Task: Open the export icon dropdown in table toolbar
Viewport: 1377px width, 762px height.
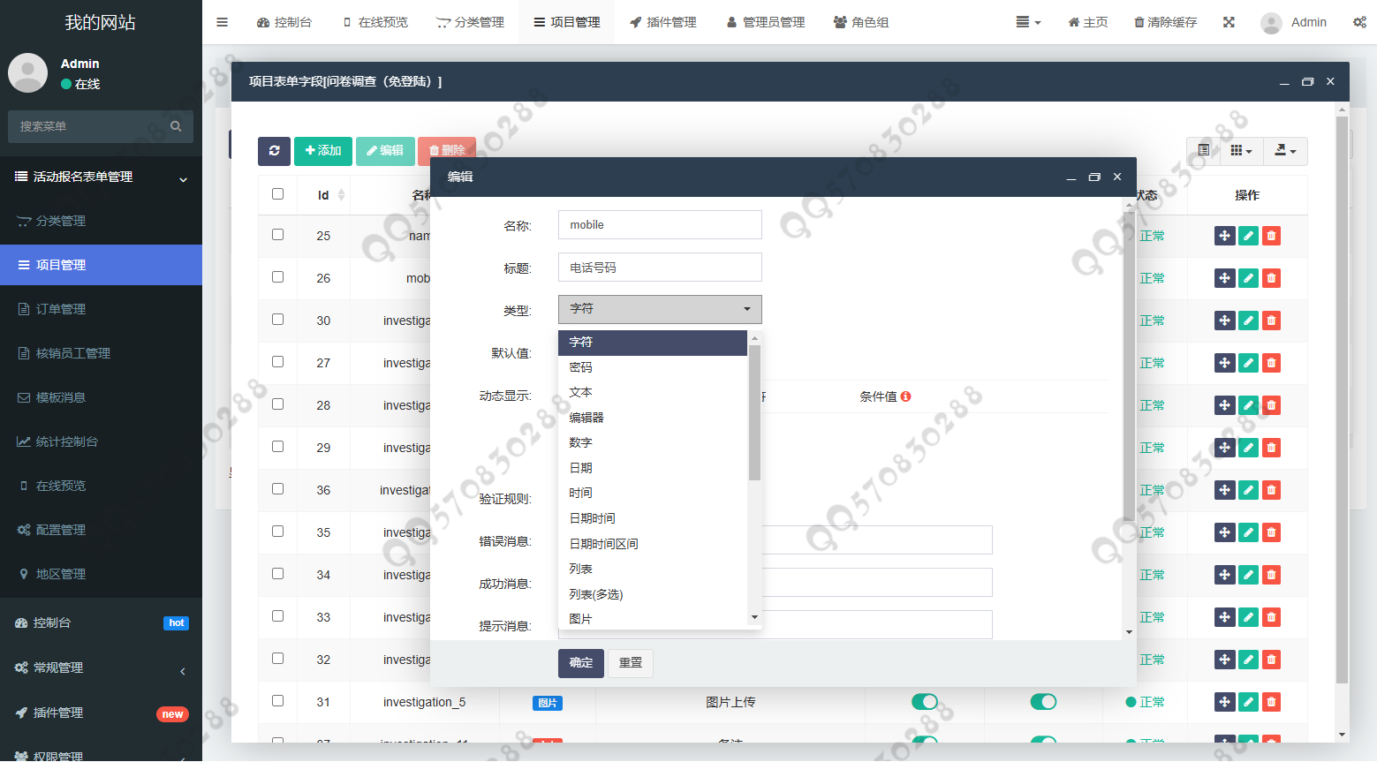Action: pyautogui.click(x=1285, y=151)
